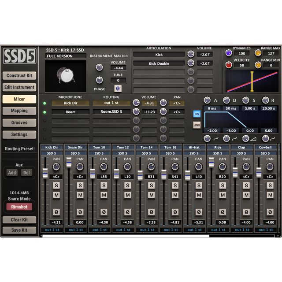Image resolution: width=282 pixels, height=282 pixels.
Task: Click the velocity curve graph display
Action: 252,81
